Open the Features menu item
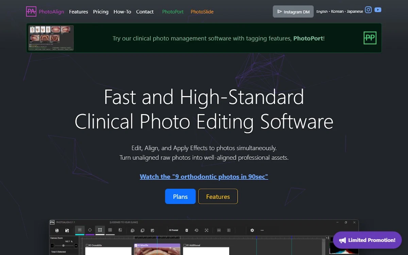Image resolution: width=408 pixels, height=255 pixels. click(79, 12)
